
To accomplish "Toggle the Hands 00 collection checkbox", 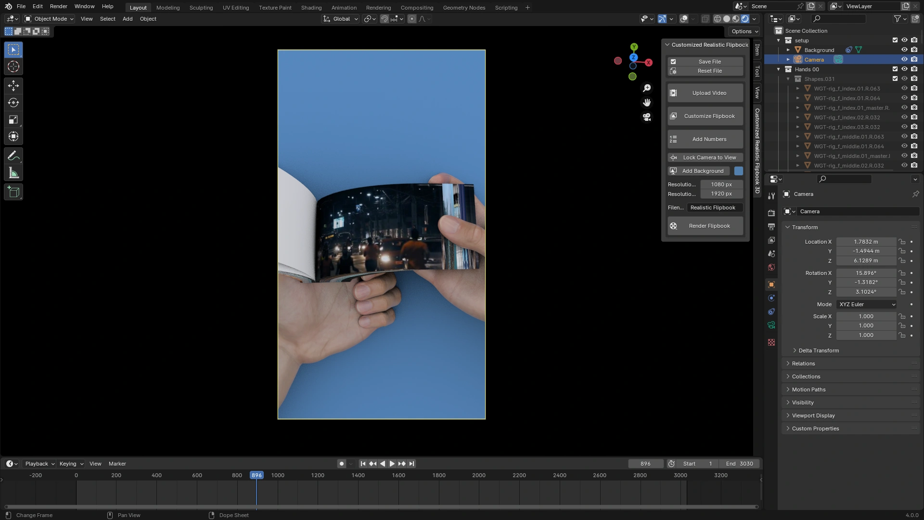I will pos(895,69).
